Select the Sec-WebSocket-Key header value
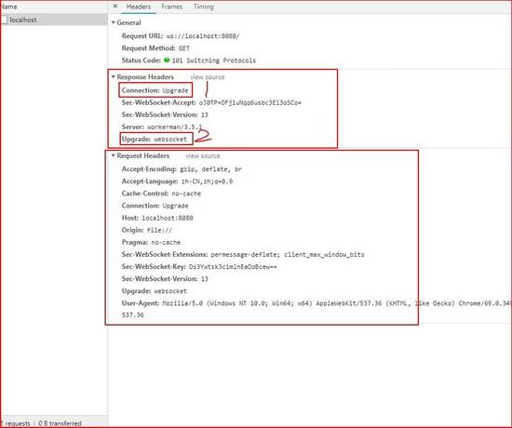 (x=233, y=267)
